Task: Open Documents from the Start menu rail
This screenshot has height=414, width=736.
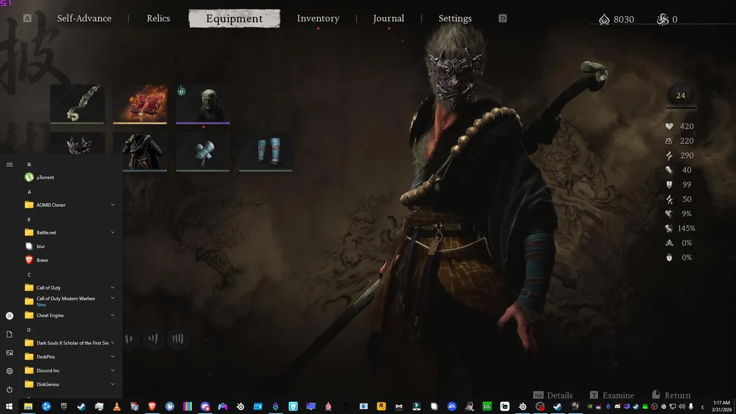Action: click(x=9, y=334)
